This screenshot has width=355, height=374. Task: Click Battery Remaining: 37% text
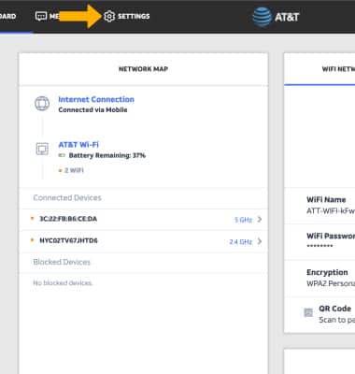pyautogui.click(x=107, y=155)
